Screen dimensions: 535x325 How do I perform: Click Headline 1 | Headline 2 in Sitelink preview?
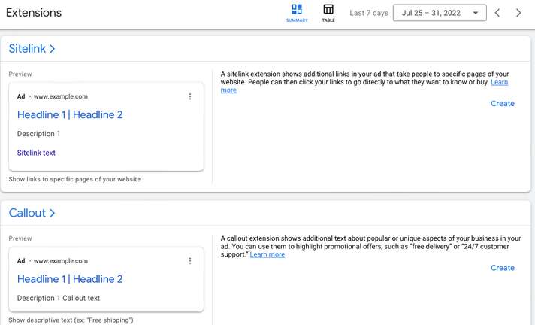pos(70,115)
